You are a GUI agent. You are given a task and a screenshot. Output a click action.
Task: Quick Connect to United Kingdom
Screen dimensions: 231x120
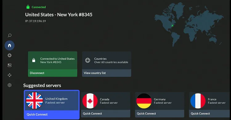[x=51, y=114]
